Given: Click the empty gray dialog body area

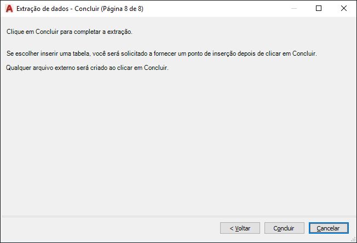Looking at the screenshot, I should (175, 142).
